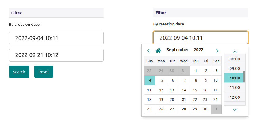Select the 10:00 time option

(x=235, y=78)
